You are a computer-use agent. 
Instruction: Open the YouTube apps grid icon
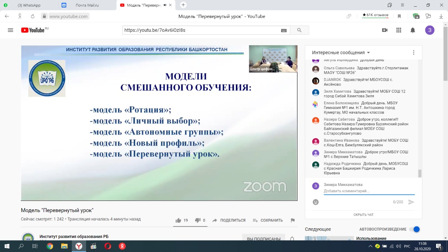coord(399,30)
